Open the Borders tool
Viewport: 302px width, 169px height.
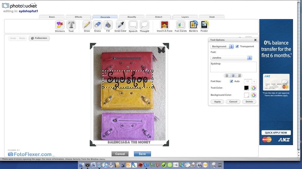(193, 25)
